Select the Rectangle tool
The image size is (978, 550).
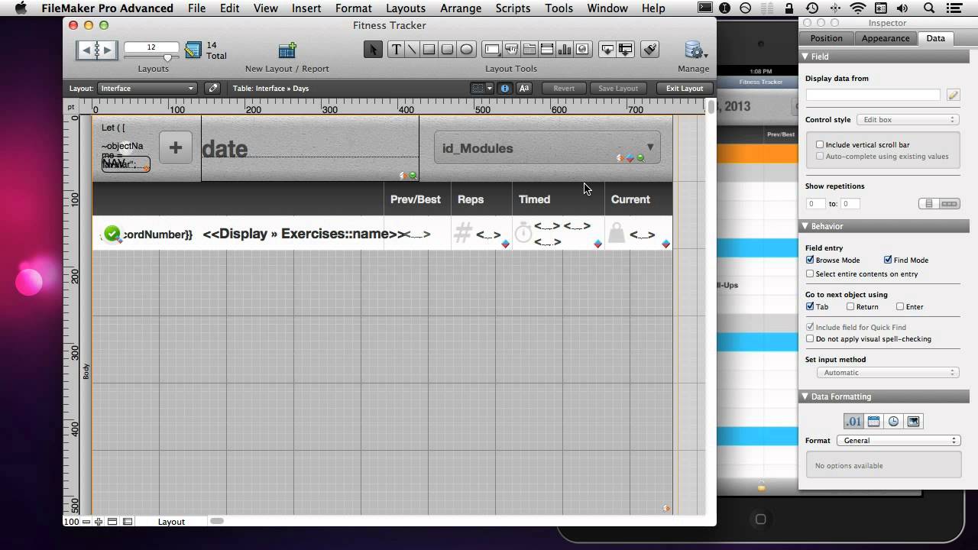click(429, 50)
